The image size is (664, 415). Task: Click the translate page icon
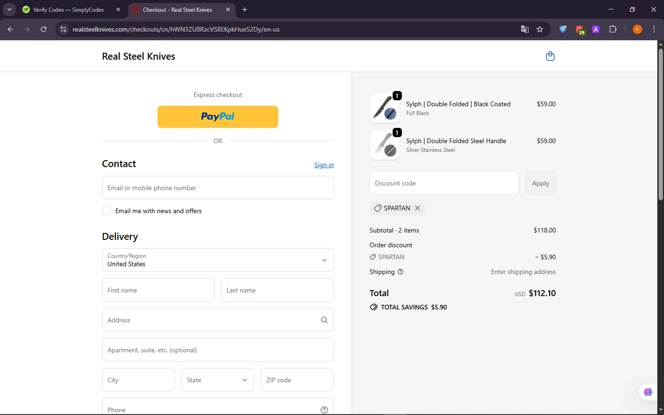525,29
